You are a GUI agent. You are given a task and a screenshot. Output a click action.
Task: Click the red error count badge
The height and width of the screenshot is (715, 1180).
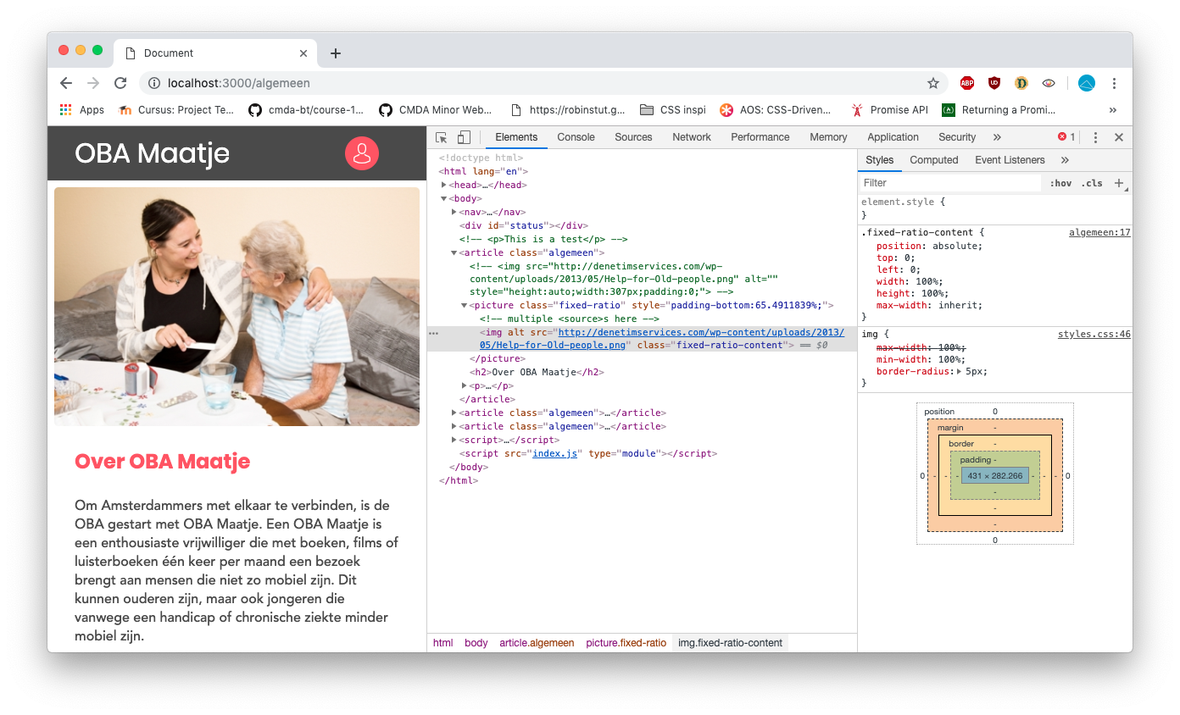pos(1066,137)
